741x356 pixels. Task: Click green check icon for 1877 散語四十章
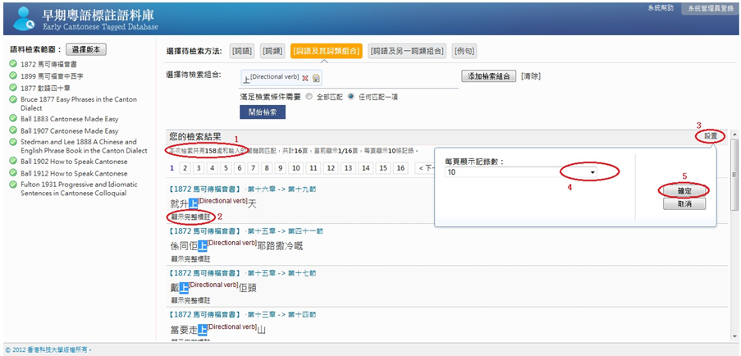[13, 86]
